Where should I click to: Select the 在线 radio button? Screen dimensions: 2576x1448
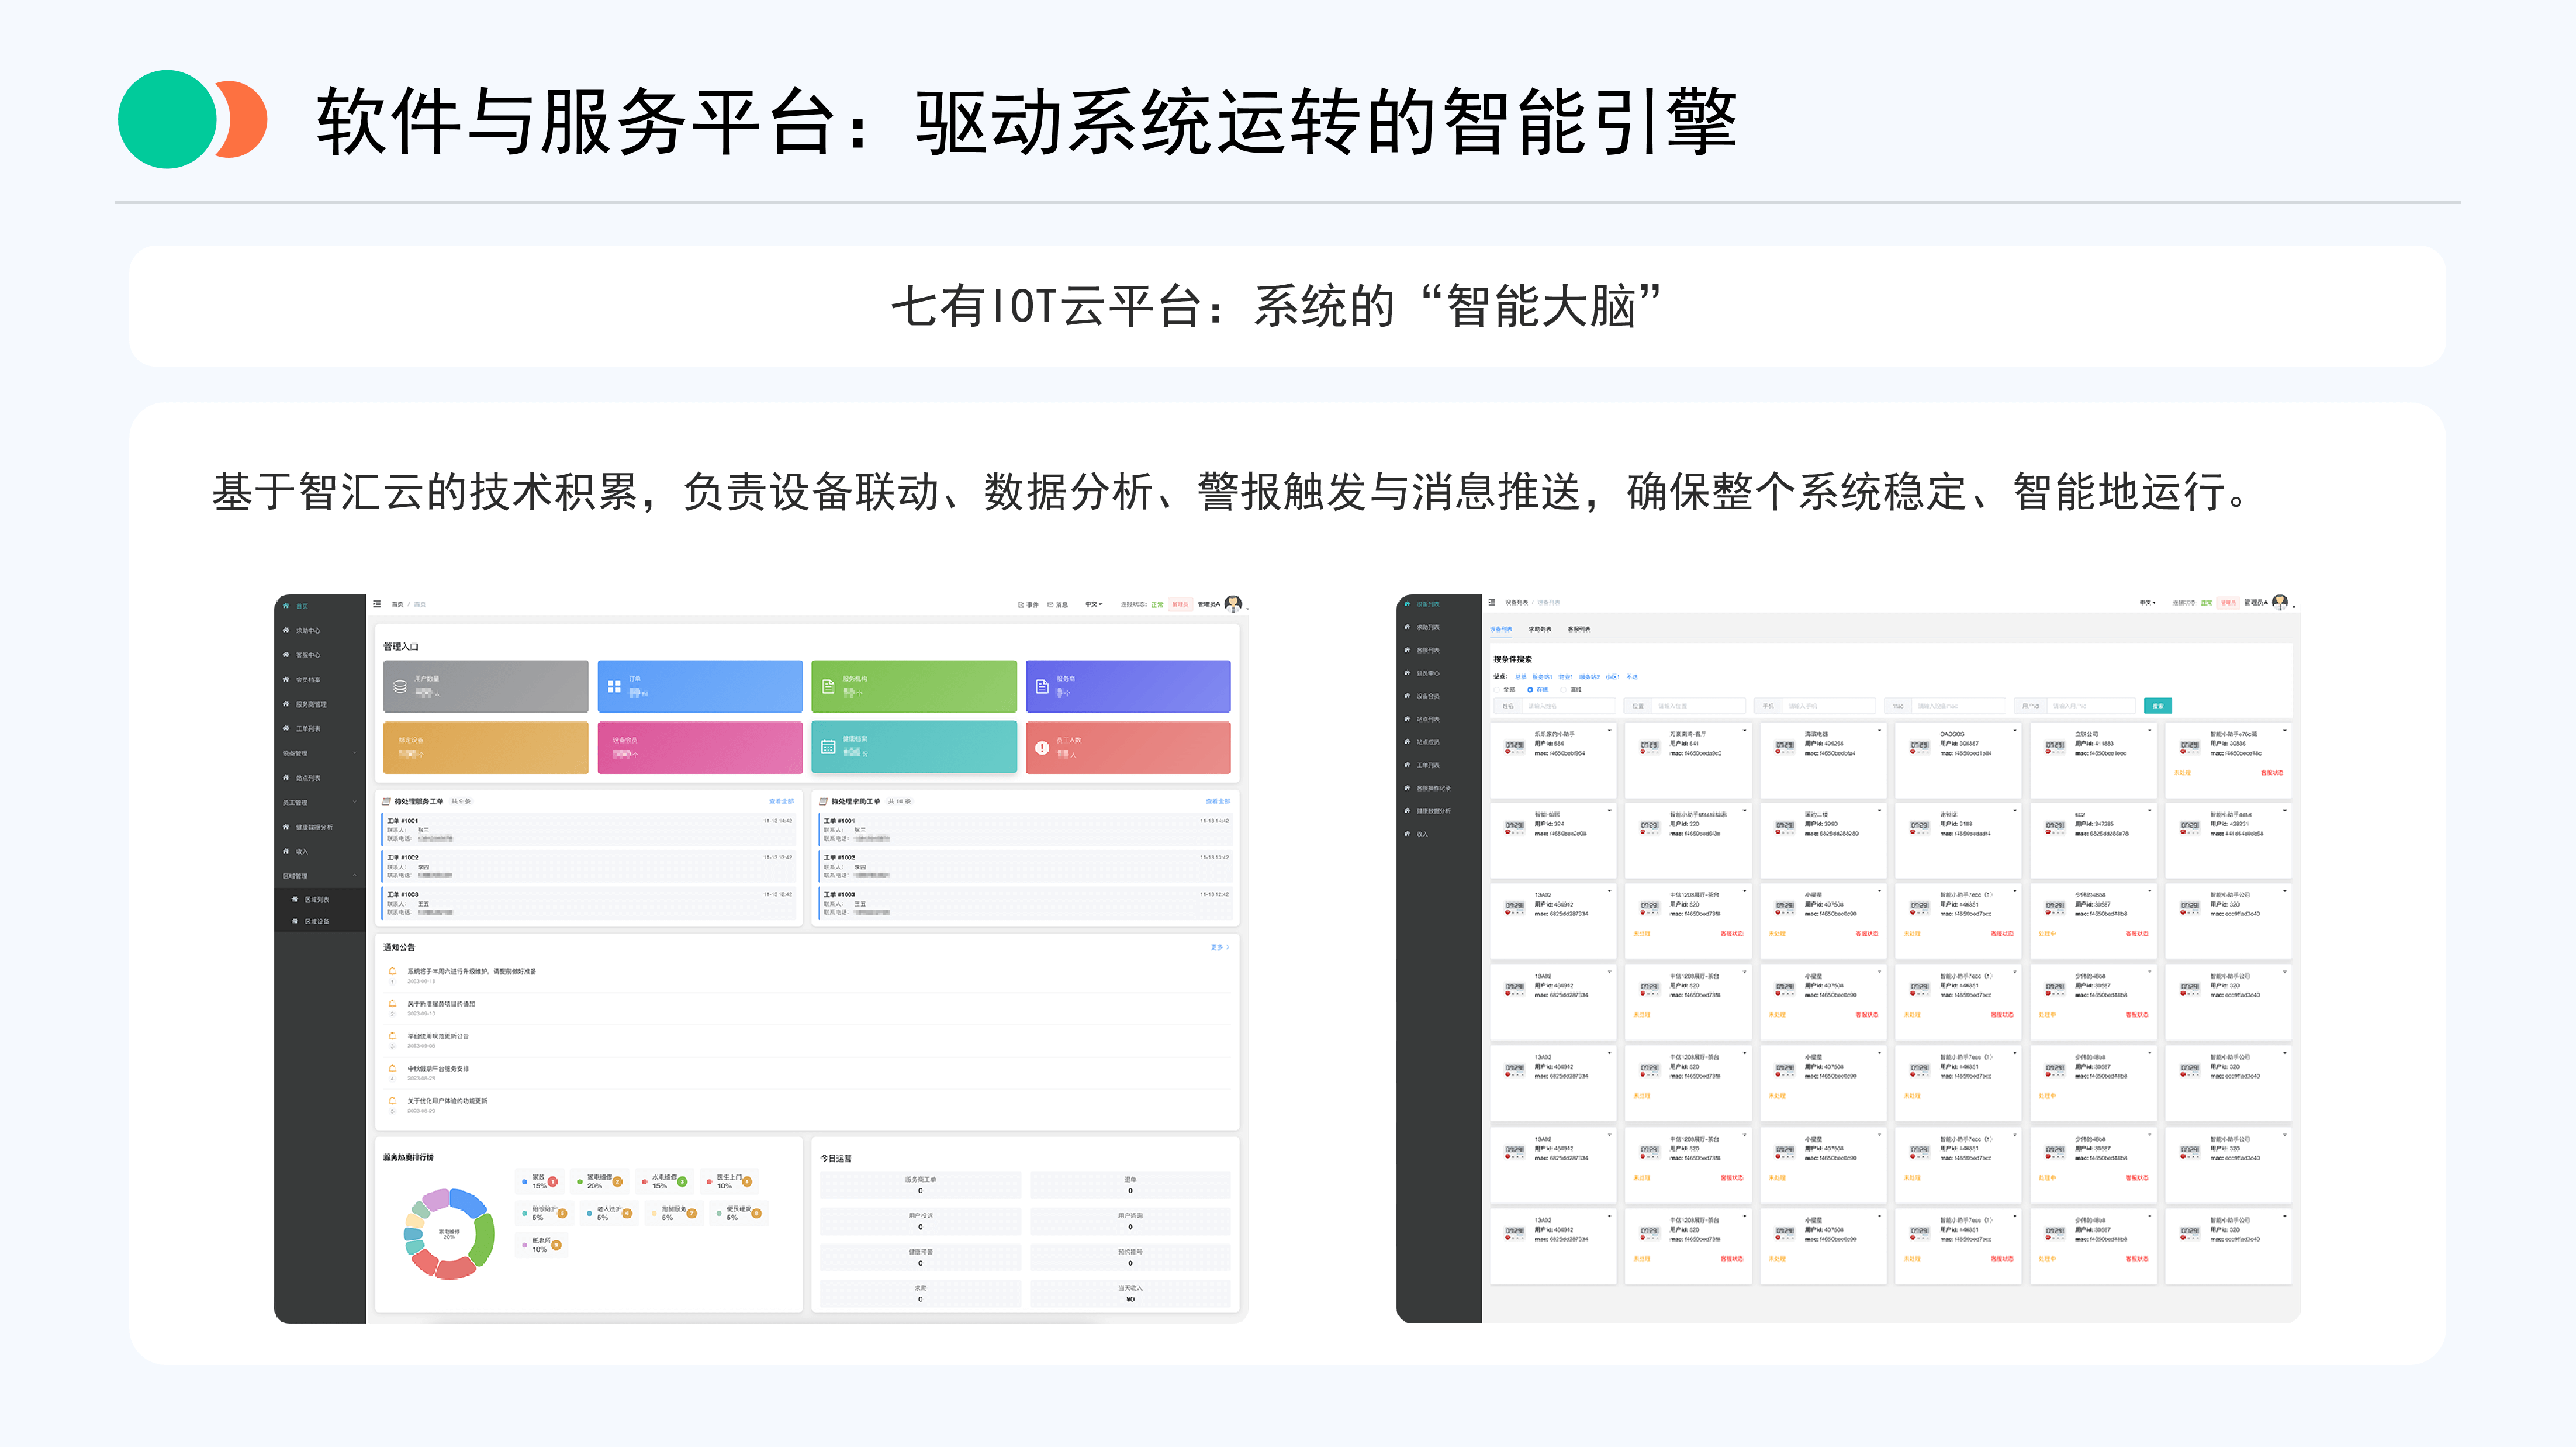pyautogui.click(x=1530, y=690)
